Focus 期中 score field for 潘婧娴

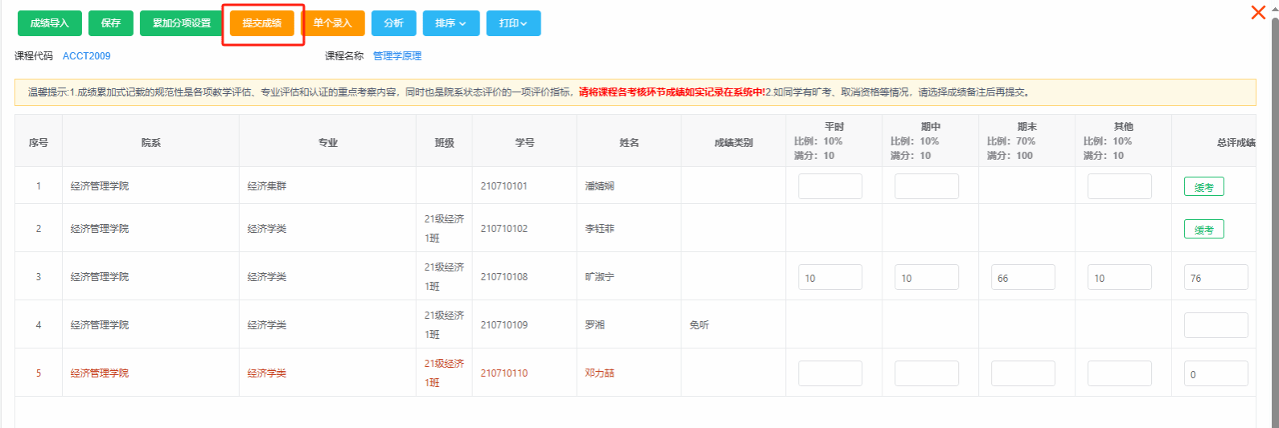coord(927,186)
